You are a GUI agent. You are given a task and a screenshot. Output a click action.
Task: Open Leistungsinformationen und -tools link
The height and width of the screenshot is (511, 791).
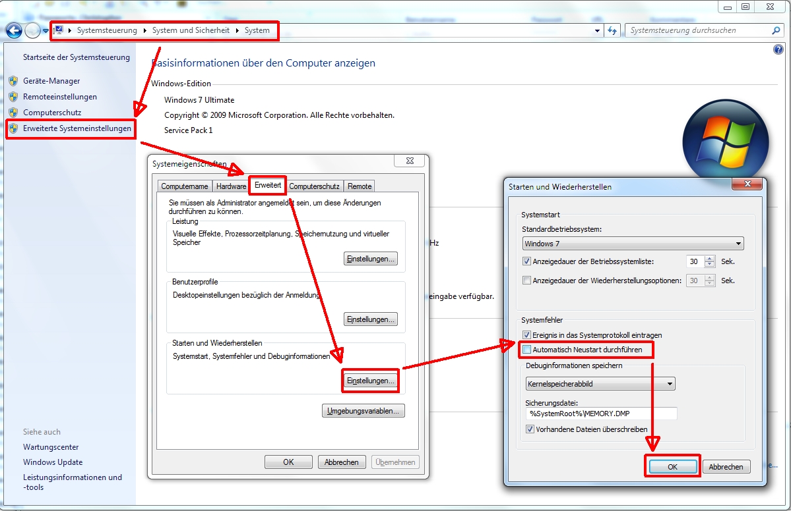(x=73, y=482)
